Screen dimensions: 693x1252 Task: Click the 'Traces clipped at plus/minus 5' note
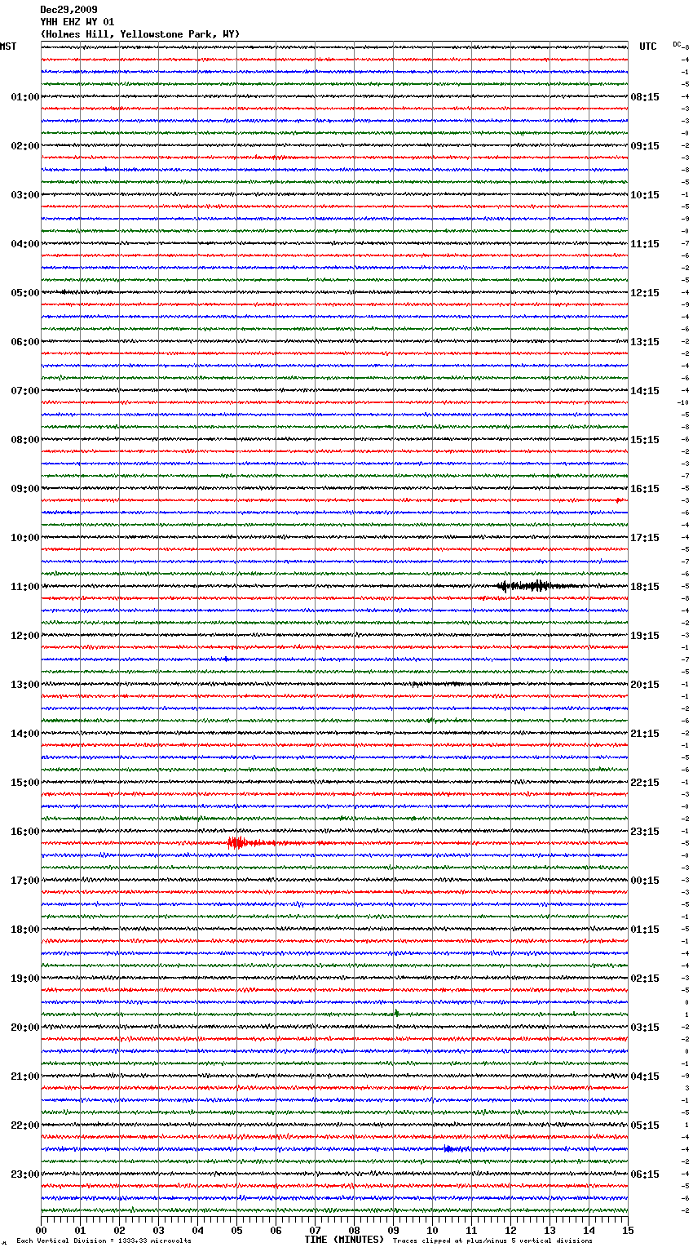pos(492,1241)
